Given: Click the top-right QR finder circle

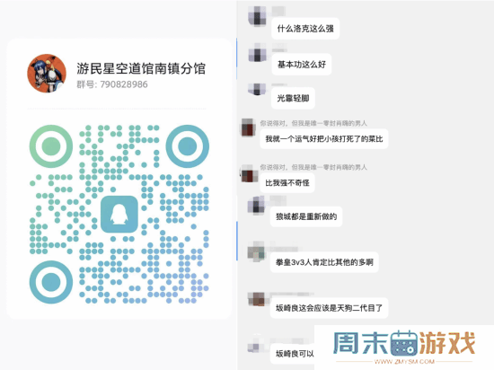Looking at the screenshot, I should [188, 146].
